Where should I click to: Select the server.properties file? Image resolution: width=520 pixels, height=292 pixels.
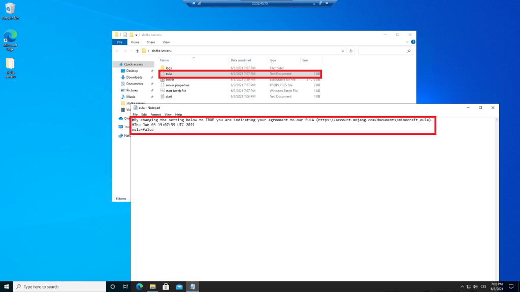[x=177, y=85]
